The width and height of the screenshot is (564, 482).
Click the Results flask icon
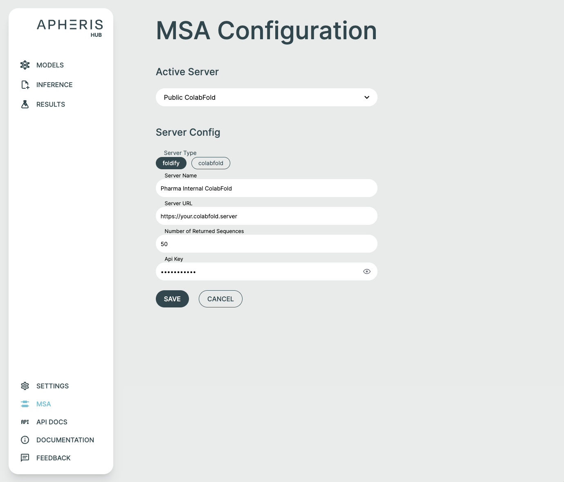[x=25, y=104]
